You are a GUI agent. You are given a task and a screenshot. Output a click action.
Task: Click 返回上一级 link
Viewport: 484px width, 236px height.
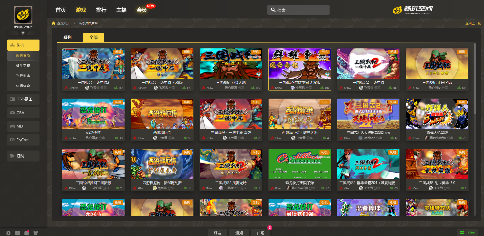click(x=473, y=23)
